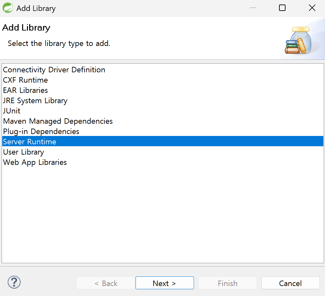Click the Spring leaf application icon
Screen dimensions: 325x296
point(8,8)
